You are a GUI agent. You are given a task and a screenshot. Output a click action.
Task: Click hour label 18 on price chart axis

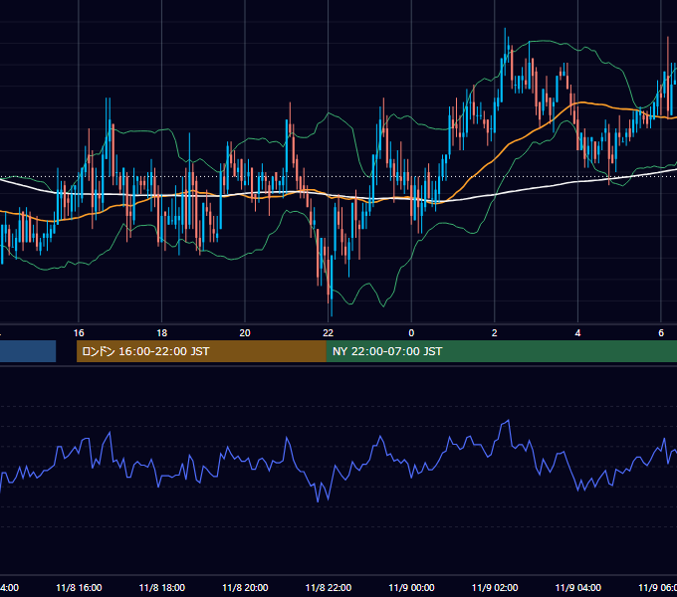(x=162, y=332)
